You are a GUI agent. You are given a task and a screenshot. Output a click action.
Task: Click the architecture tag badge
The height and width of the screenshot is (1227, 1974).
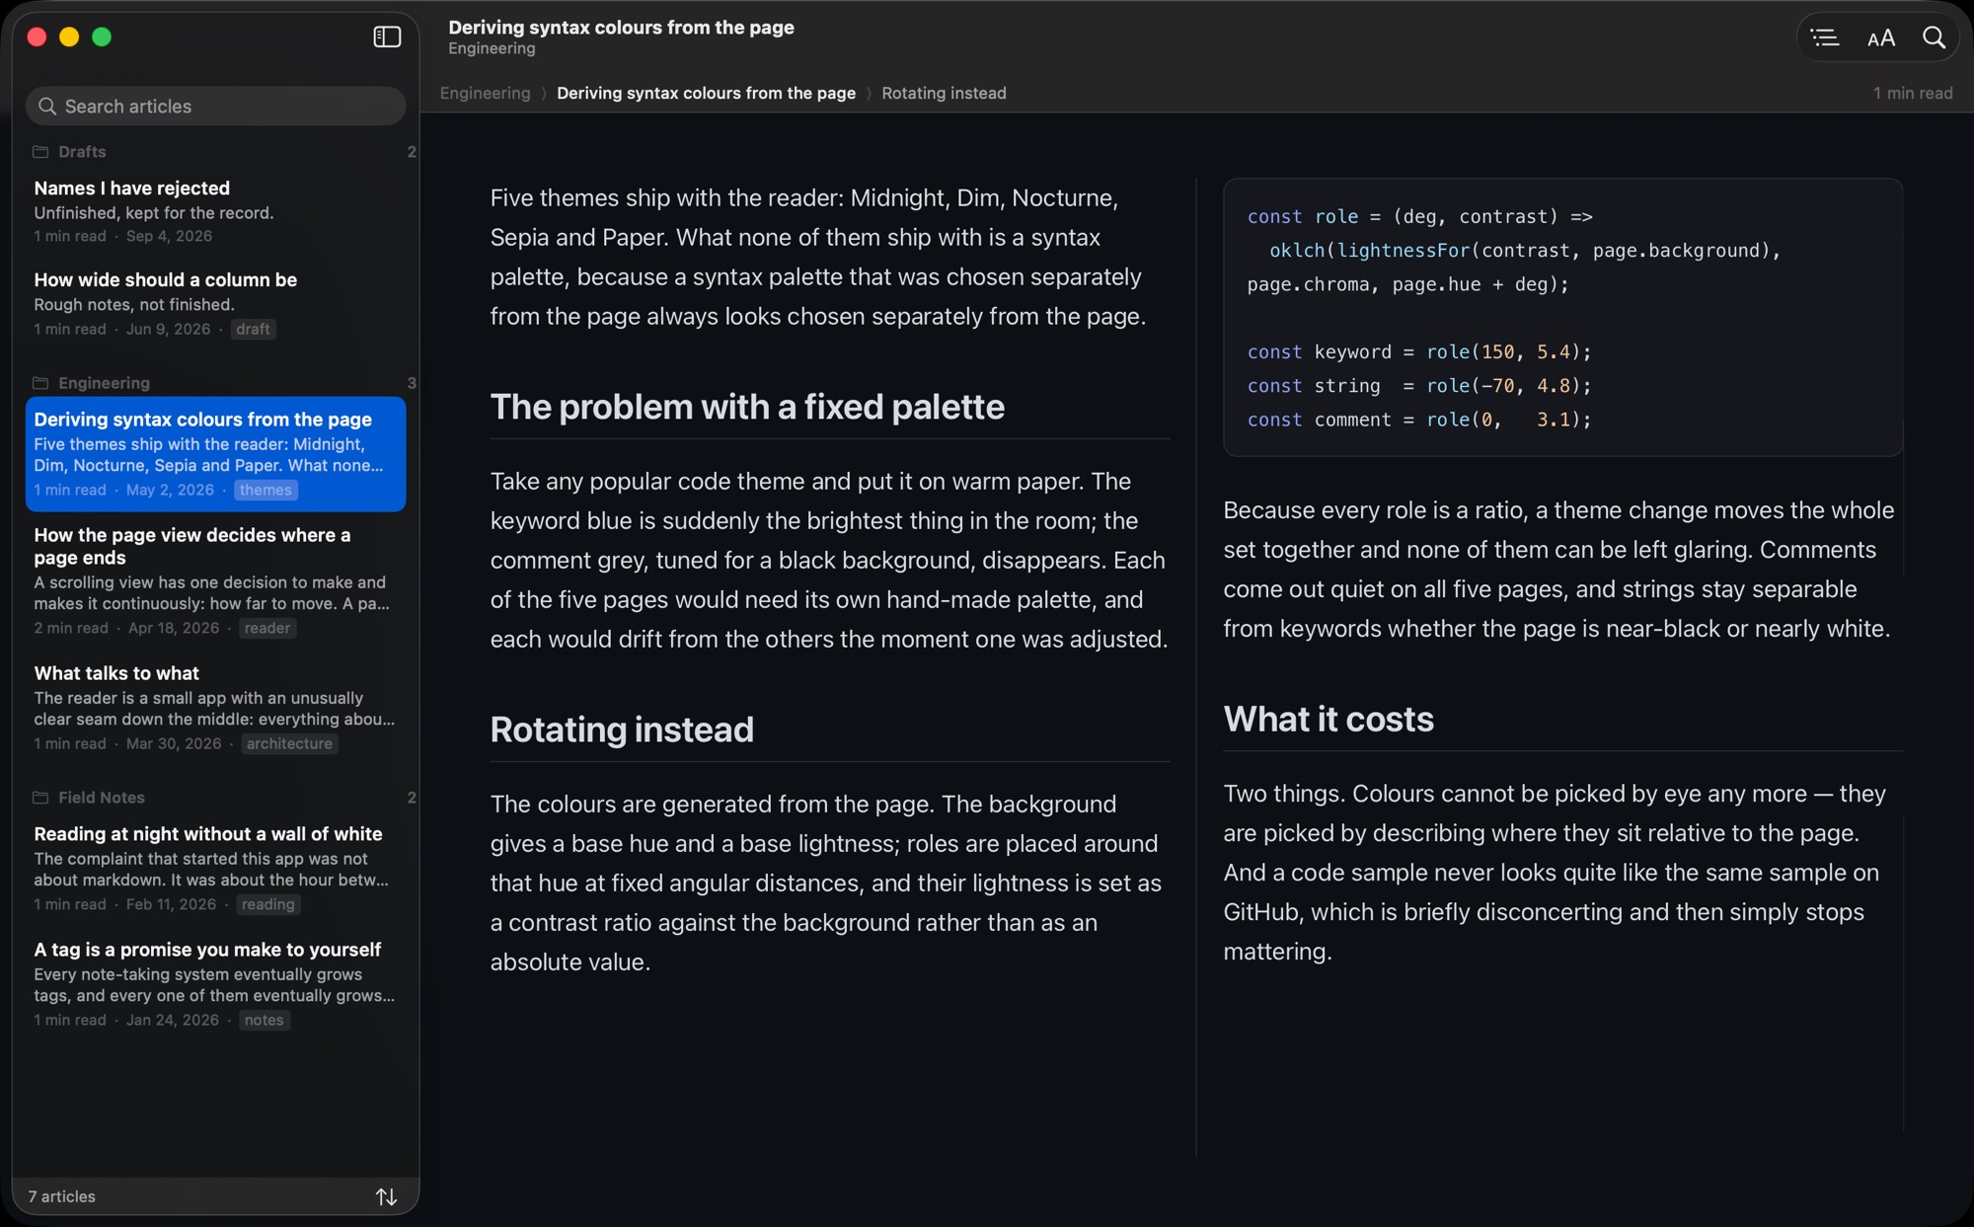tap(289, 744)
